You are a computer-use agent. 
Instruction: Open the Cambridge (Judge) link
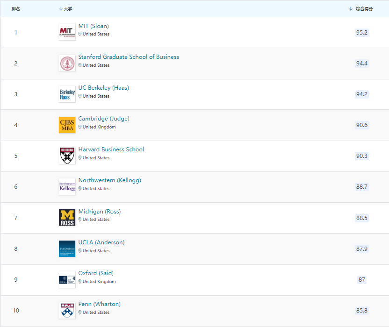pyautogui.click(x=104, y=119)
